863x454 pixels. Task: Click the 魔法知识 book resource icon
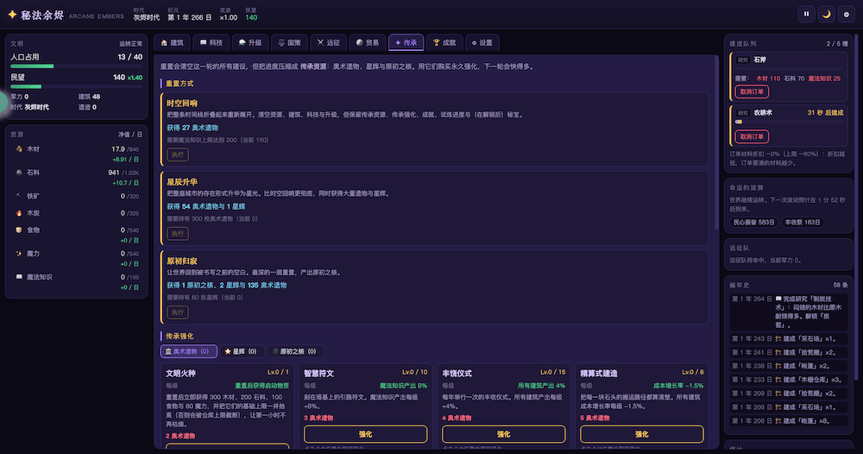(x=19, y=277)
